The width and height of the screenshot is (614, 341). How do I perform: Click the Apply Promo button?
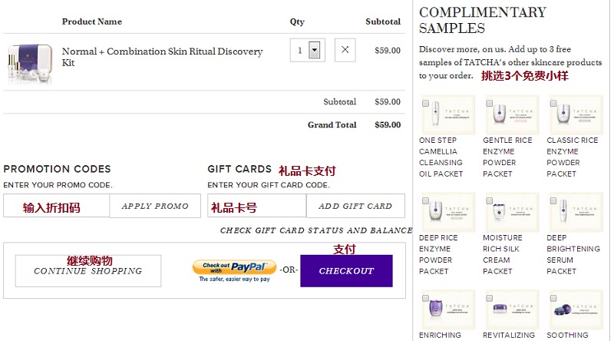tap(155, 206)
